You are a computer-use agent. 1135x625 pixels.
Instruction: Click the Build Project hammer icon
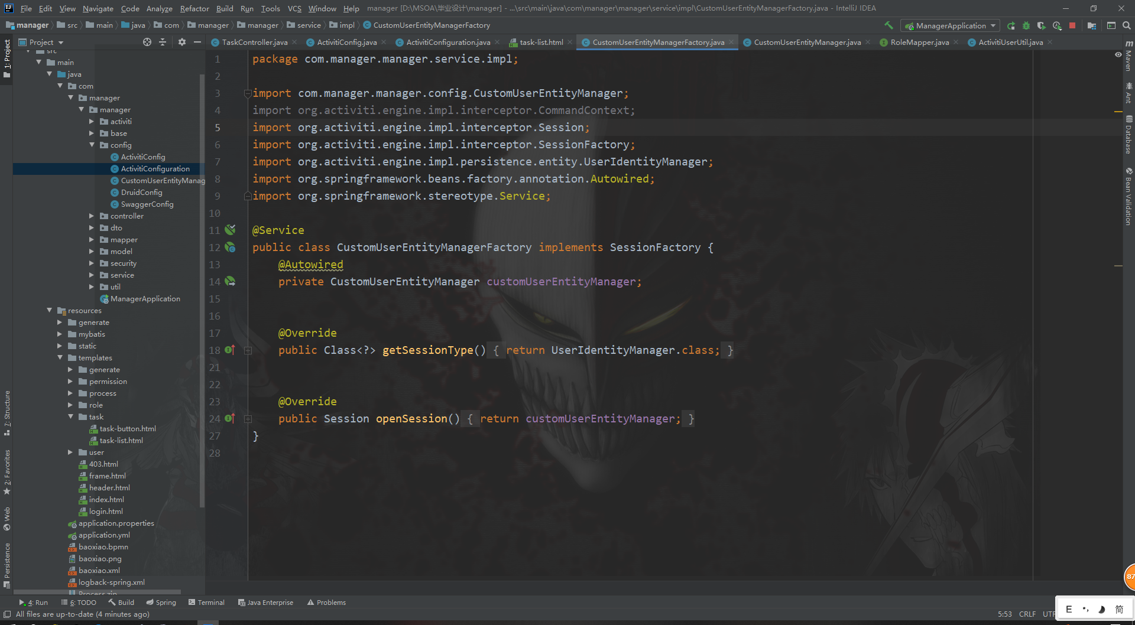click(x=888, y=25)
